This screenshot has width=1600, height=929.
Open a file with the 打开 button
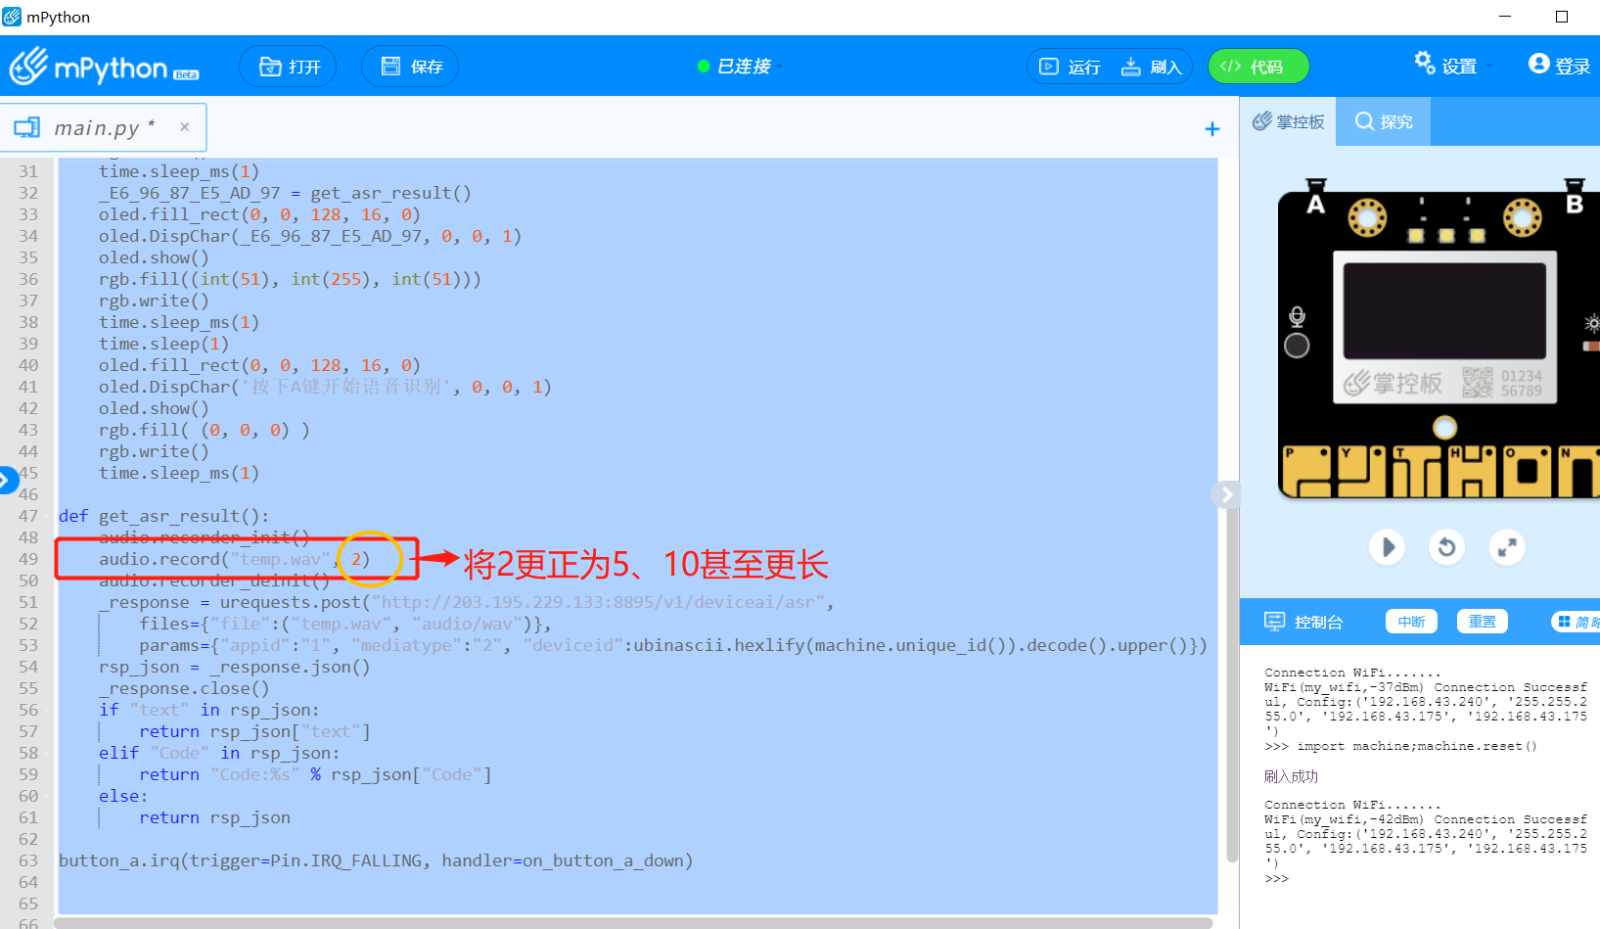click(x=288, y=67)
